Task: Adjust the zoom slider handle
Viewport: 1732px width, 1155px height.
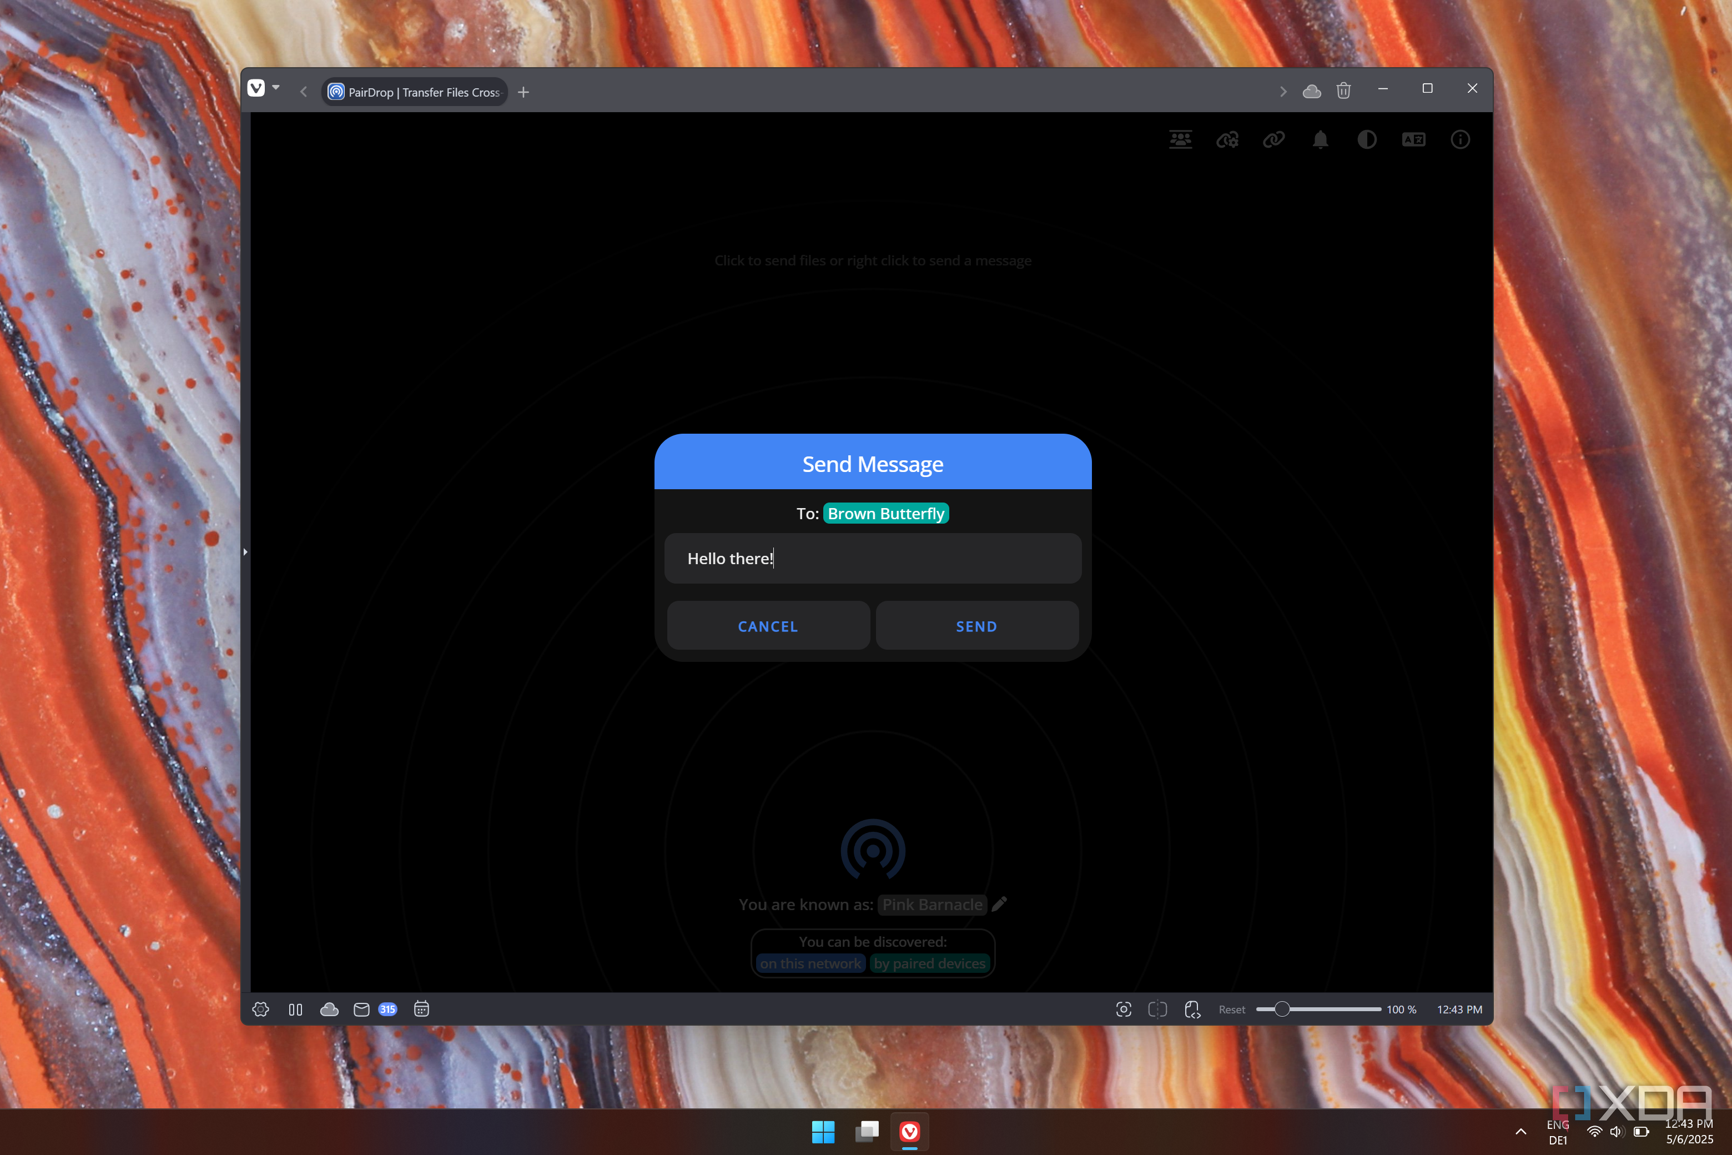Action: (x=1282, y=1009)
